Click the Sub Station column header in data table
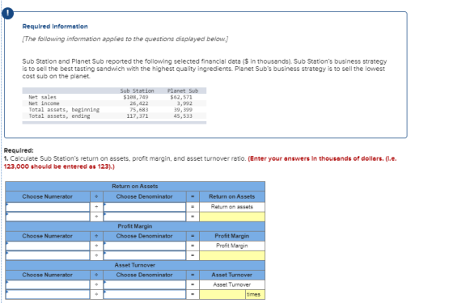The height and width of the screenshot is (303, 453). (x=137, y=90)
